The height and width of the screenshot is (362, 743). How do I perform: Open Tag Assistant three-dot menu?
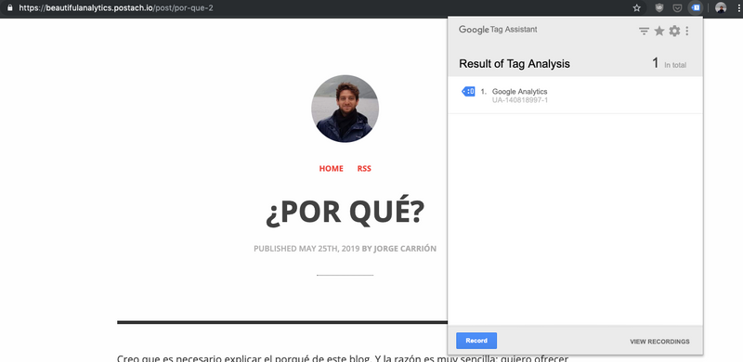[x=687, y=31]
